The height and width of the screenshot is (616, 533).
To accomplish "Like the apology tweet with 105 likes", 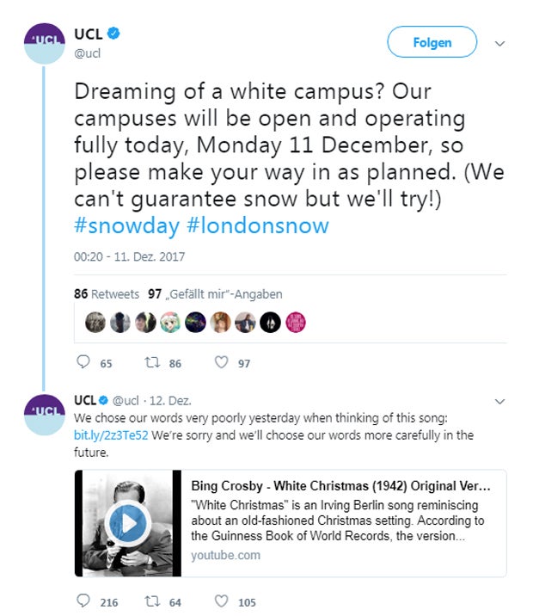I will 221,601.
